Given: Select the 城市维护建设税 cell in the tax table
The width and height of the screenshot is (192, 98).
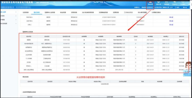Looking at the screenshot, I should coord(29,44).
